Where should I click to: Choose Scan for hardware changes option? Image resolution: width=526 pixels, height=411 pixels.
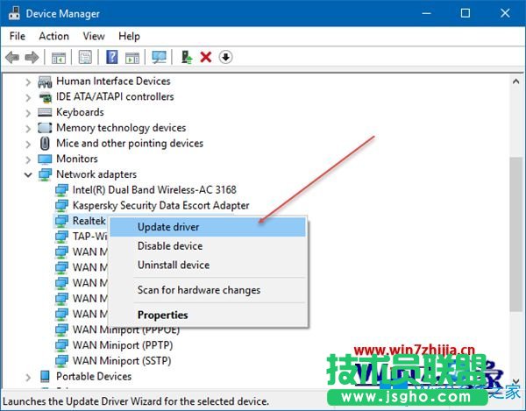point(208,290)
